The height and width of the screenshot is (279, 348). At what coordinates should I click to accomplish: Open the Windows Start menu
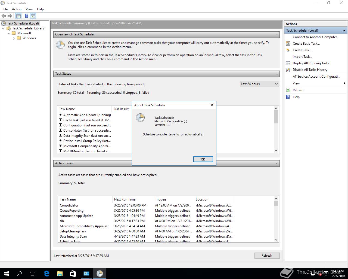click(x=7, y=274)
